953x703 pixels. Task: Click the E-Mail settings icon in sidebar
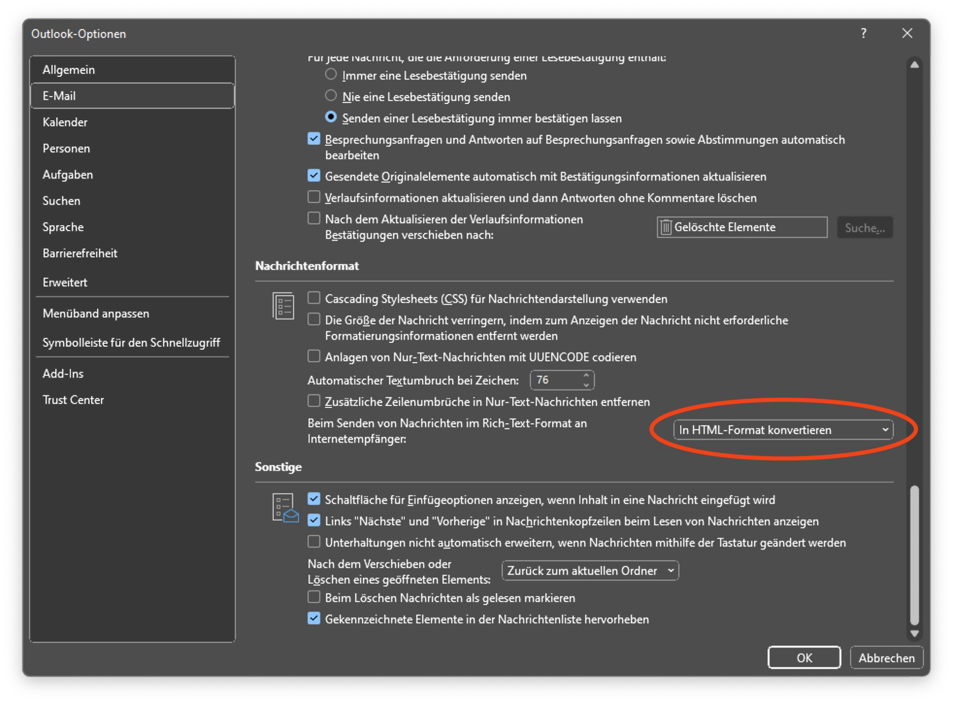tap(133, 95)
